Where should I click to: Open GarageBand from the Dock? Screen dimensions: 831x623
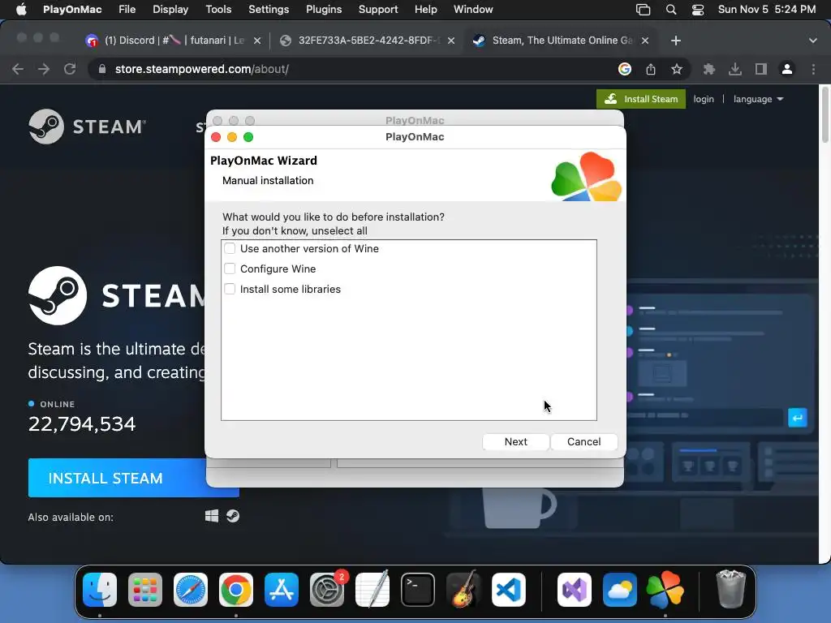click(x=463, y=590)
